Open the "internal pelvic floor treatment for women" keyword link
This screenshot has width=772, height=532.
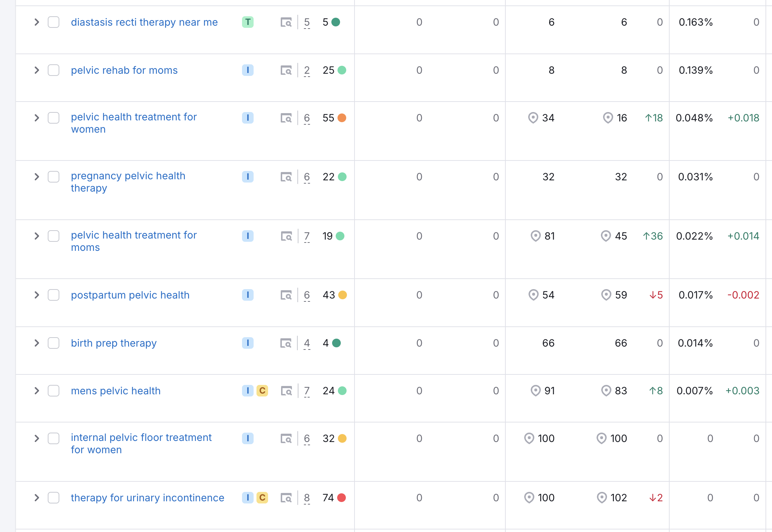pos(141,443)
